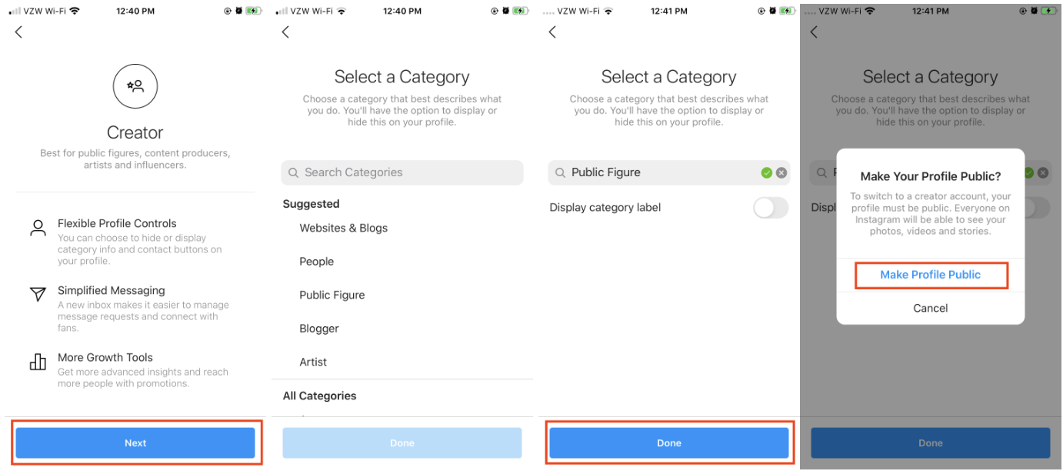Viewport: 1063px width, 471px height.
Task: Tap back arrow on Creator screen
Action: pos(19,32)
